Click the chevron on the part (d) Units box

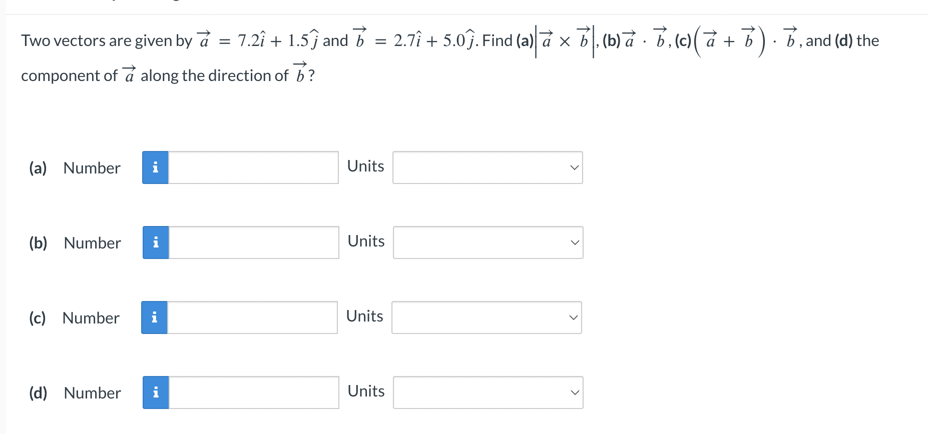pyautogui.click(x=575, y=392)
